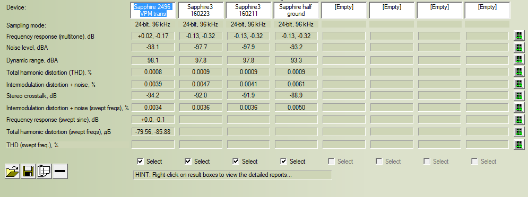528x197 pixels.
Task: Click the Stereo crosstalk, dB row label
Action: coord(32,96)
